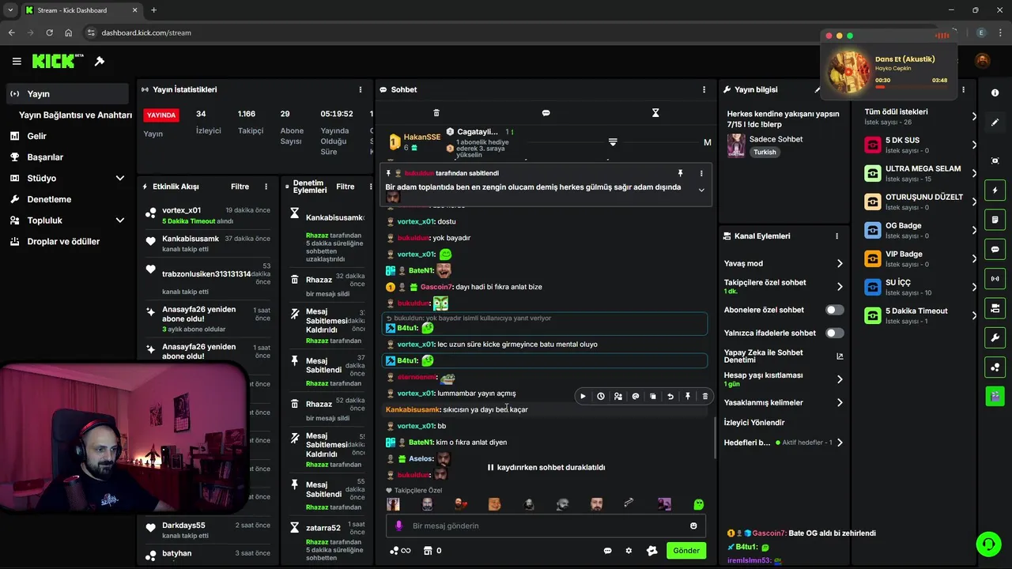Click the user-ban icon in message actions

click(618, 397)
